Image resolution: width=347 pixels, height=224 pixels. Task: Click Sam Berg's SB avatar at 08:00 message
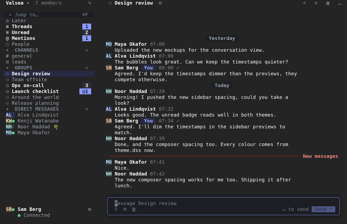point(109,68)
